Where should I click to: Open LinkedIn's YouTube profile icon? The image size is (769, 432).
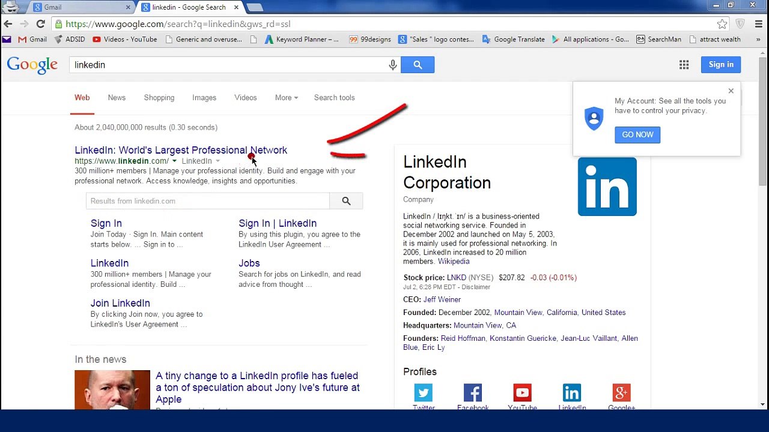click(522, 392)
